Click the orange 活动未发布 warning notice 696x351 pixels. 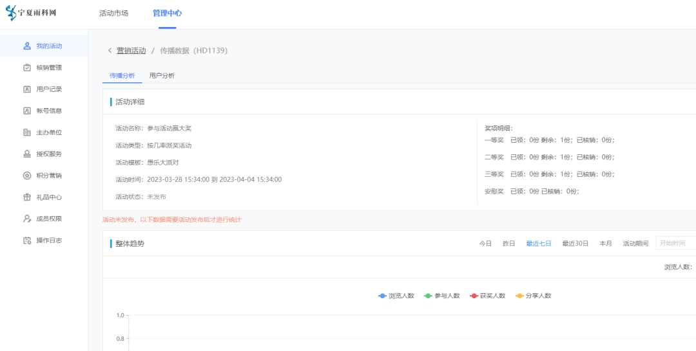[x=172, y=220]
